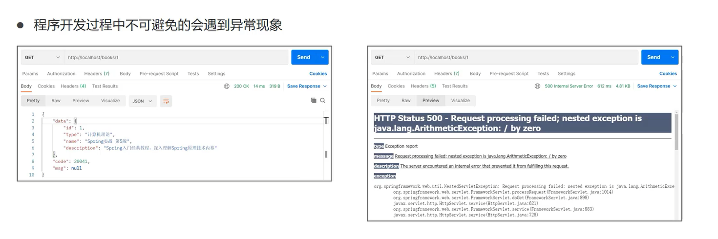Select response Headers (5) tab
Screen dimensions: 718x239
423,86
